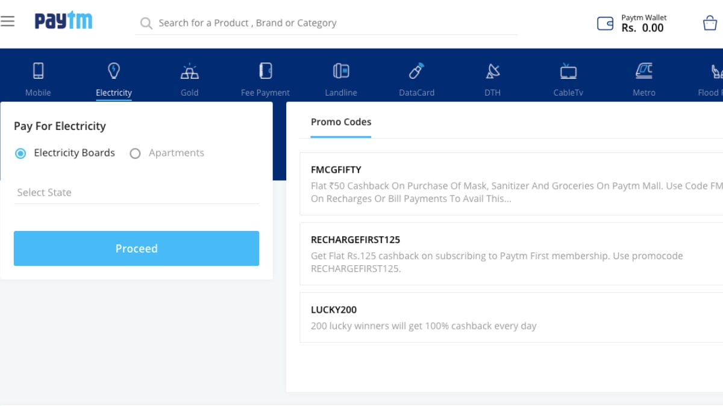Click the FMCGFIFTY cashback description text
Image resolution: width=723 pixels, height=406 pixels.
[x=517, y=192]
